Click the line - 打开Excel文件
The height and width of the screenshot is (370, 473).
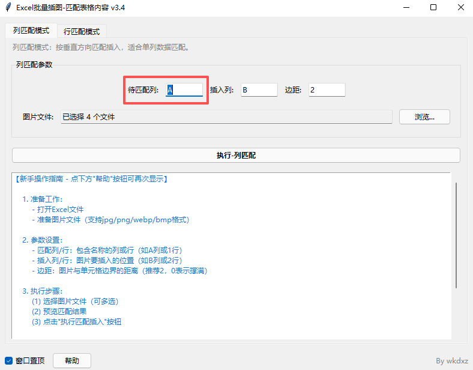pyautogui.click(x=58, y=210)
